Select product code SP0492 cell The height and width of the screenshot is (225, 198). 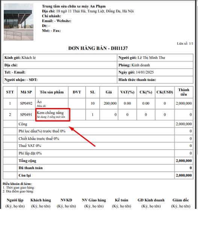click(x=26, y=103)
